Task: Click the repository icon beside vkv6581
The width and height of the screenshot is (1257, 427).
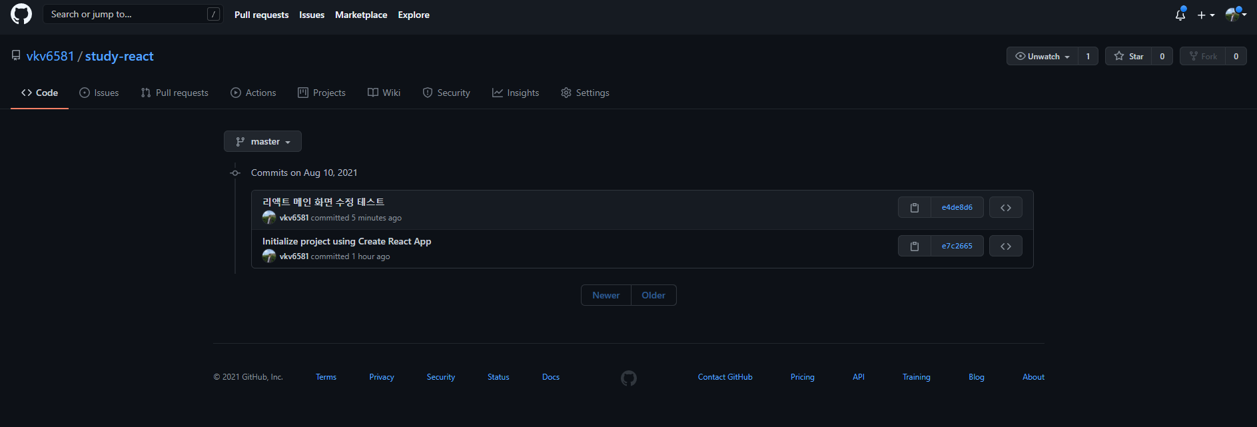Action: [16, 56]
